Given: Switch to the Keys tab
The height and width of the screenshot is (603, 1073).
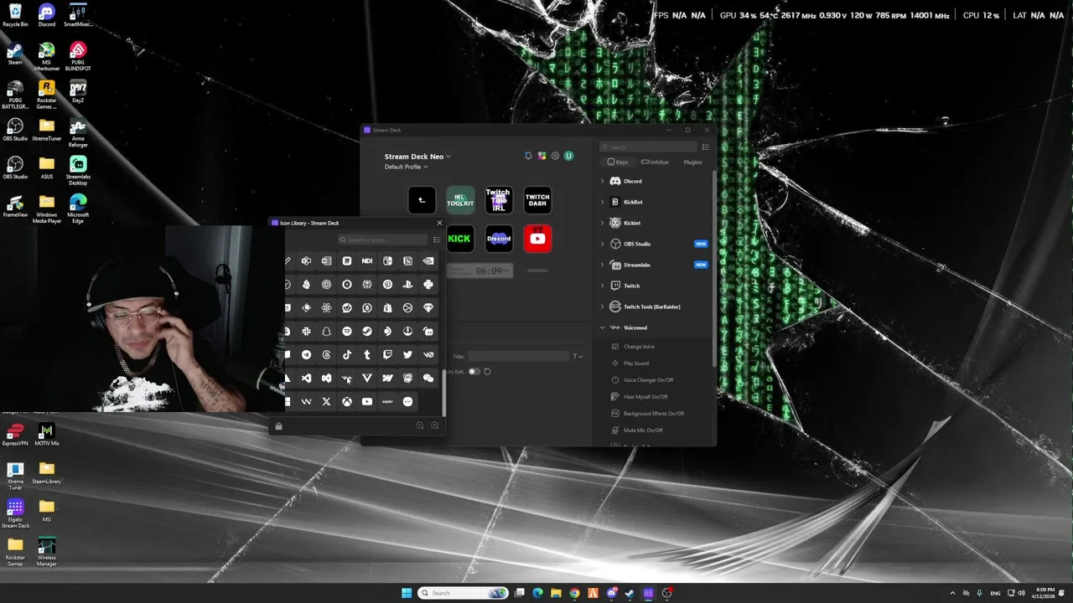Looking at the screenshot, I should pyautogui.click(x=618, y=162).
